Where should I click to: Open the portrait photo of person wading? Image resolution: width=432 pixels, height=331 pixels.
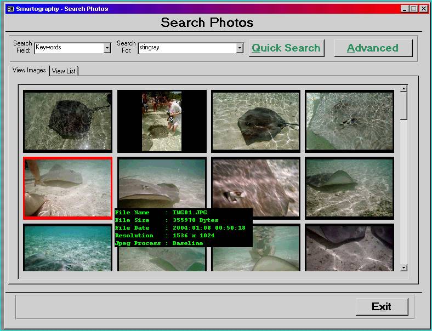point(162,121)
